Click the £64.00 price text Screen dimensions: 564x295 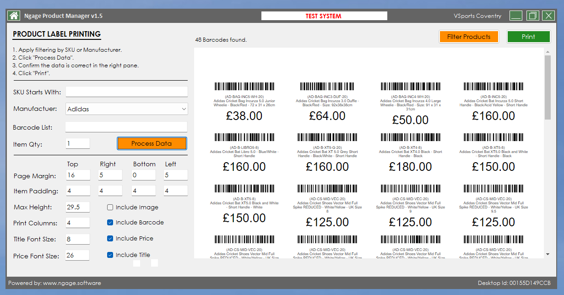click(327, 116)
